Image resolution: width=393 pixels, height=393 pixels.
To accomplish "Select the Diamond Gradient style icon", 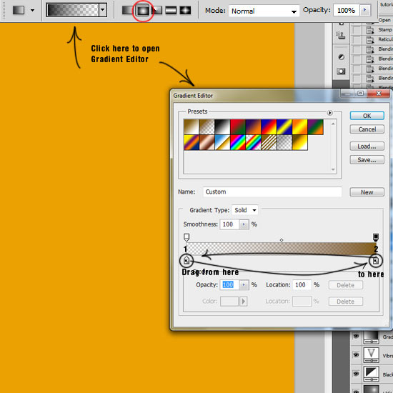I will (185, 10).
